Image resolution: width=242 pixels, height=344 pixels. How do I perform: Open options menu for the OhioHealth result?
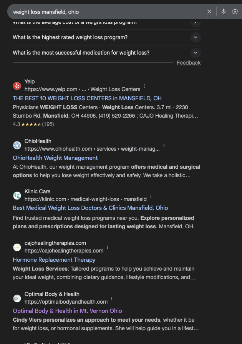tap(164, 146)
